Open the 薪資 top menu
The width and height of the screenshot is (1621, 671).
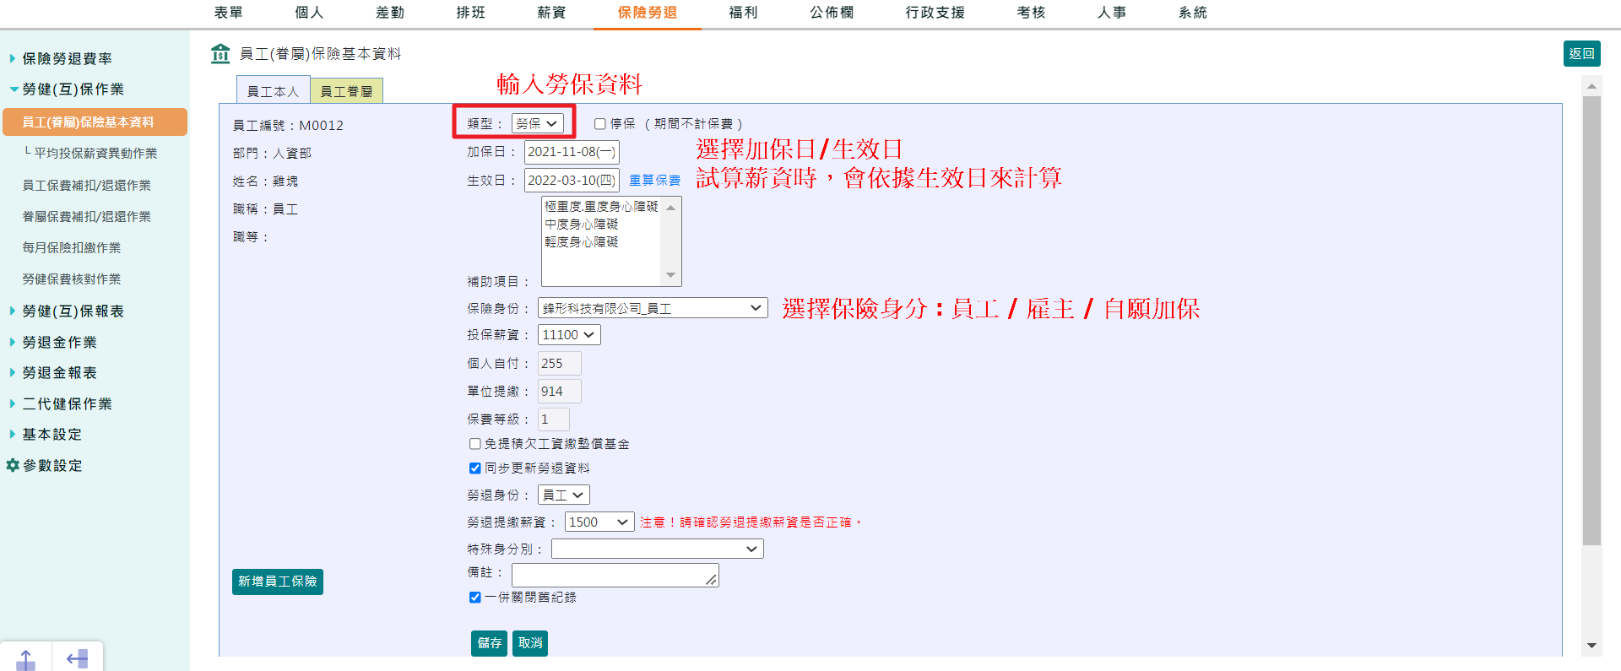551,13
